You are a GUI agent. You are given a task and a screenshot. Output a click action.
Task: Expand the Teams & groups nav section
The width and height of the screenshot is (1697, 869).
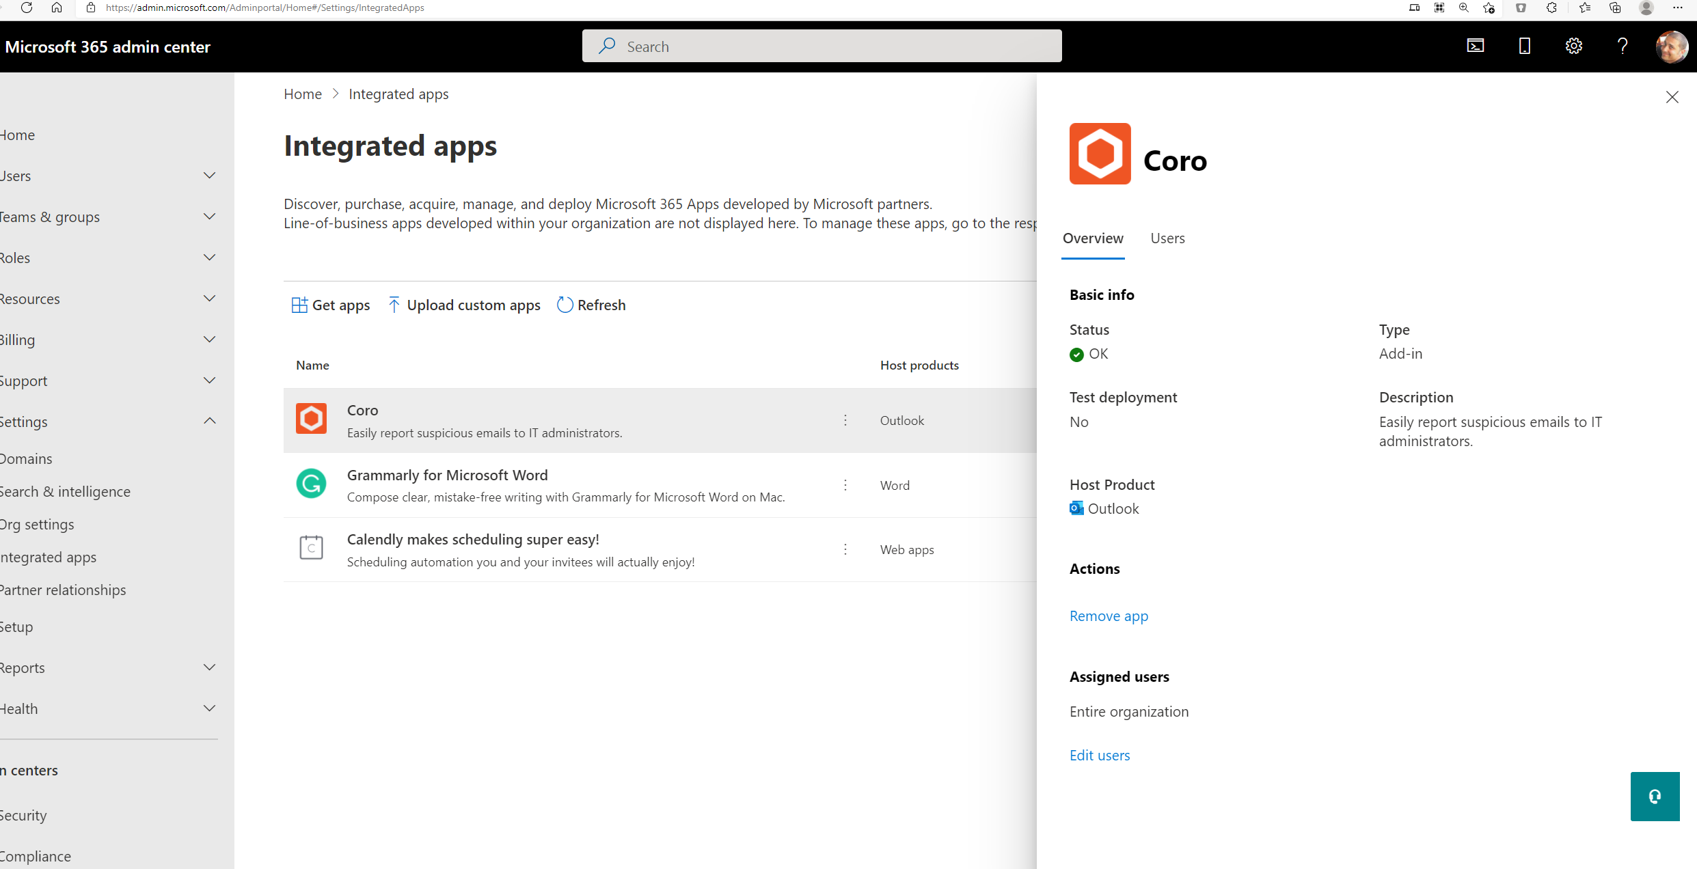pyautogui.click(x=209, y=217)
